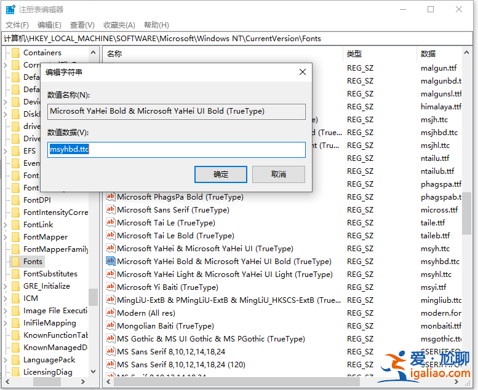Screen dimensions: 478x390
Task: Expand the FontMapper tree node
Action: [6, 237]
